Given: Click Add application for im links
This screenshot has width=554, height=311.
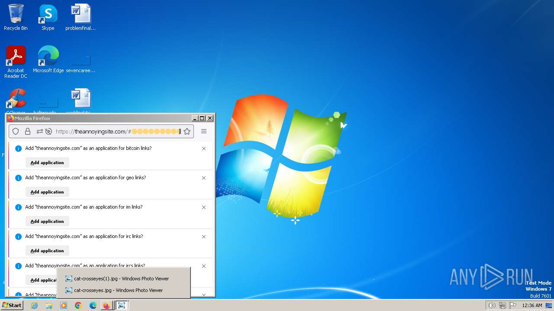Looking at the screenshot, I should click(47, 221).
